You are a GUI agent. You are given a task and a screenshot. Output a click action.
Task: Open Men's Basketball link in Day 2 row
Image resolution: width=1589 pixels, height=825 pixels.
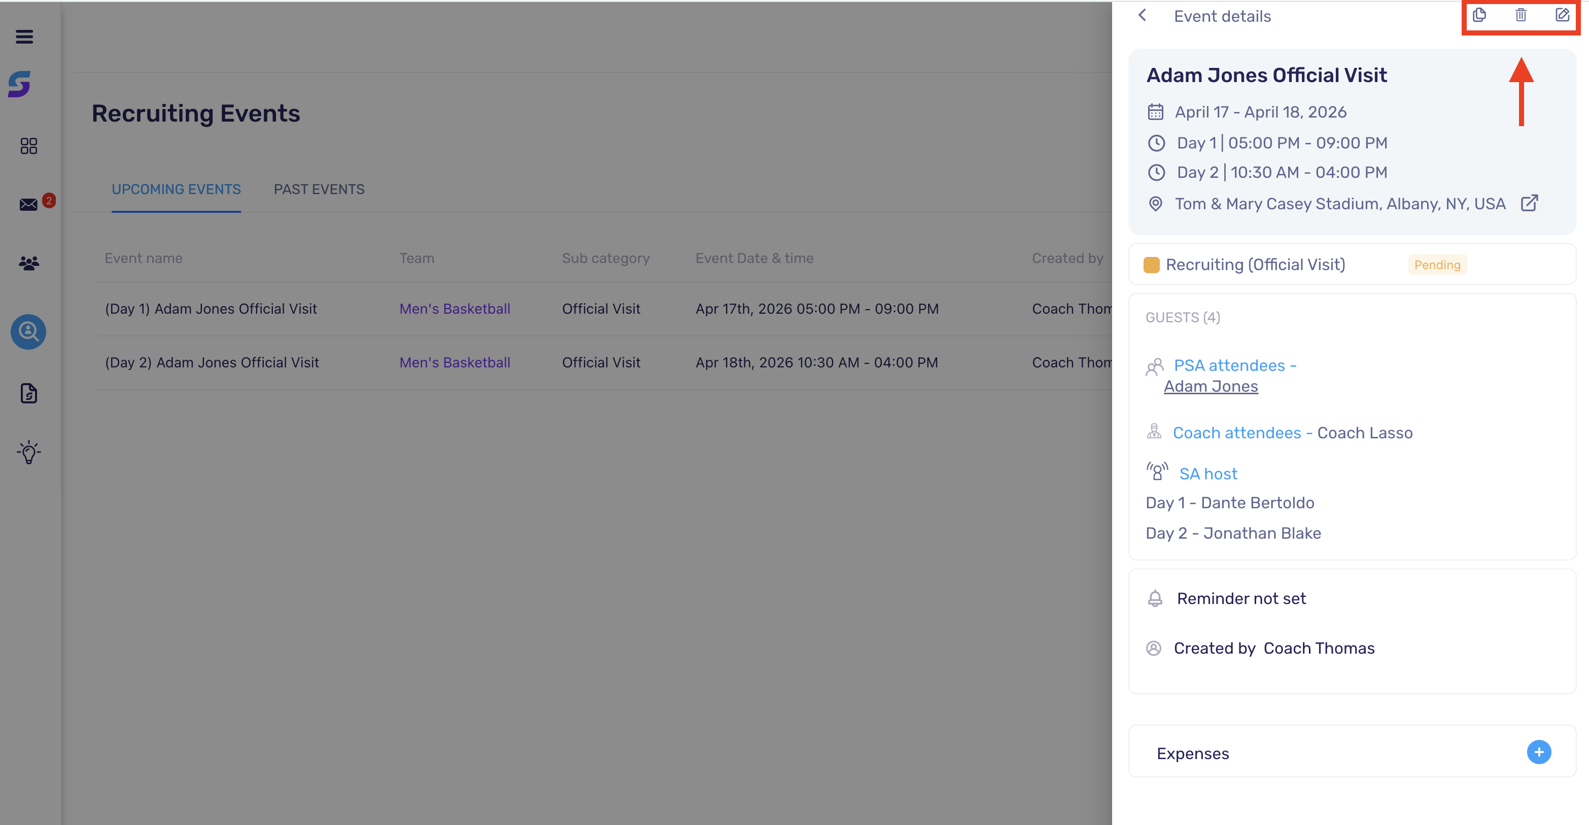(x=455, y=362)
